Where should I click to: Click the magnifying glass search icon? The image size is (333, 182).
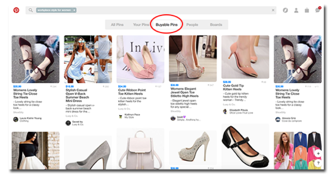point(31,10)
